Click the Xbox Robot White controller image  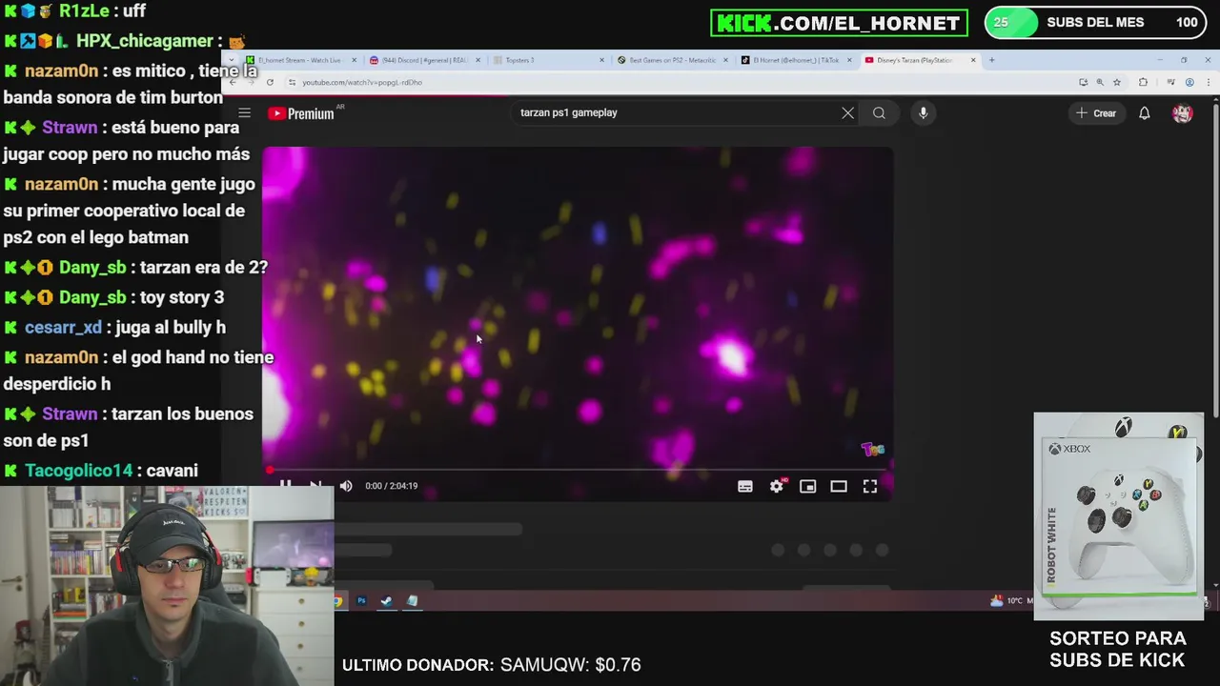[1119, 516]
